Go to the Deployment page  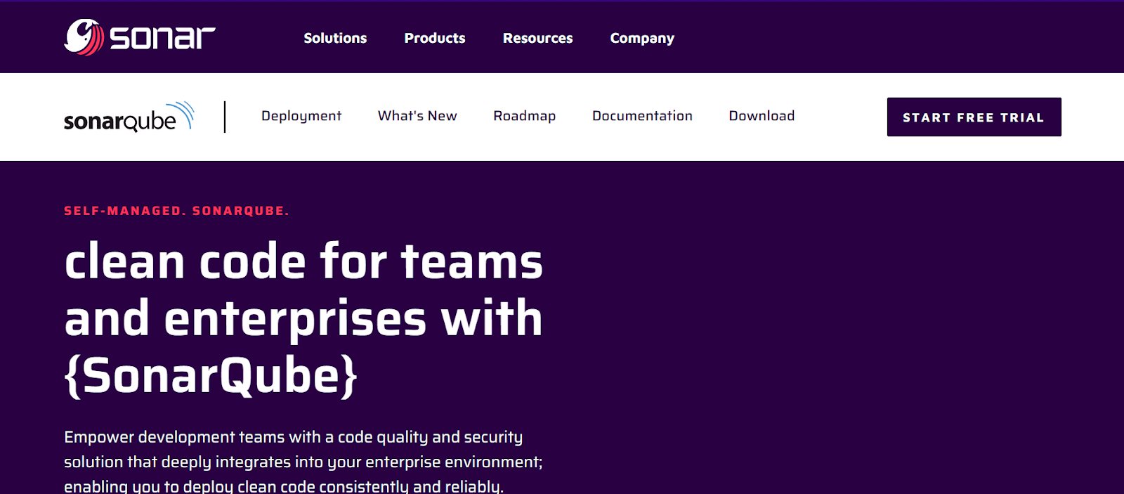pyautogui.click(x=301, y=116)
